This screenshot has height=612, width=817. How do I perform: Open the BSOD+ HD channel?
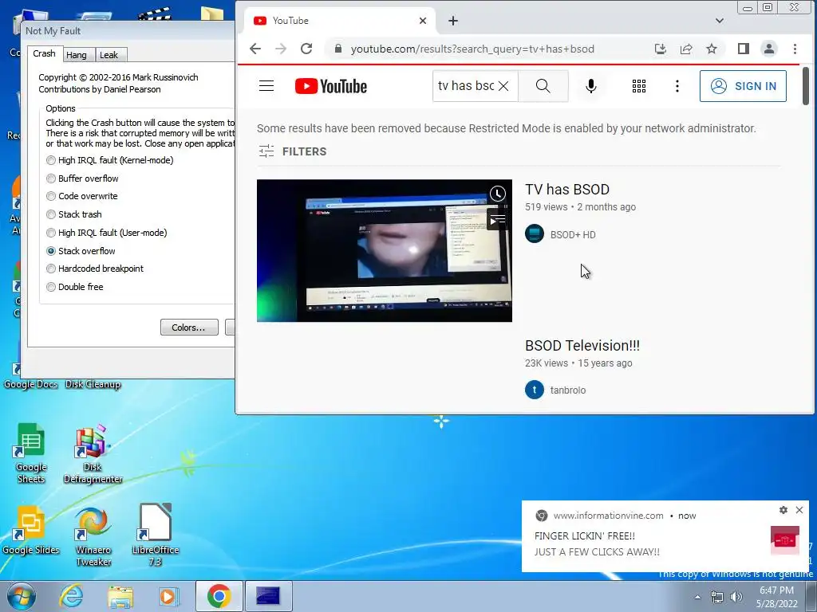pos(573,235)
